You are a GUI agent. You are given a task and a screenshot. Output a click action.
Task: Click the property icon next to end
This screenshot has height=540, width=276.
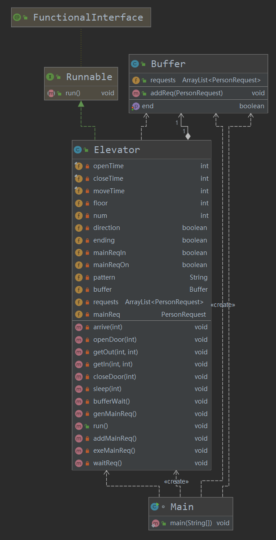[x=135, y=106]
